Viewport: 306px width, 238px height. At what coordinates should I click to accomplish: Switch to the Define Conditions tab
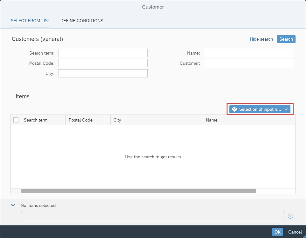pos(82,21)
